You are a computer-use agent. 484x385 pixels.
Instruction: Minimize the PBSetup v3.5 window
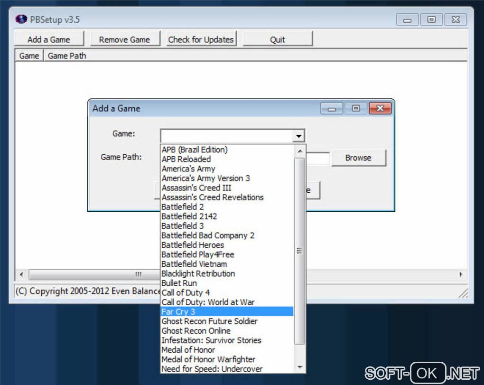click(x=407, y=20)
